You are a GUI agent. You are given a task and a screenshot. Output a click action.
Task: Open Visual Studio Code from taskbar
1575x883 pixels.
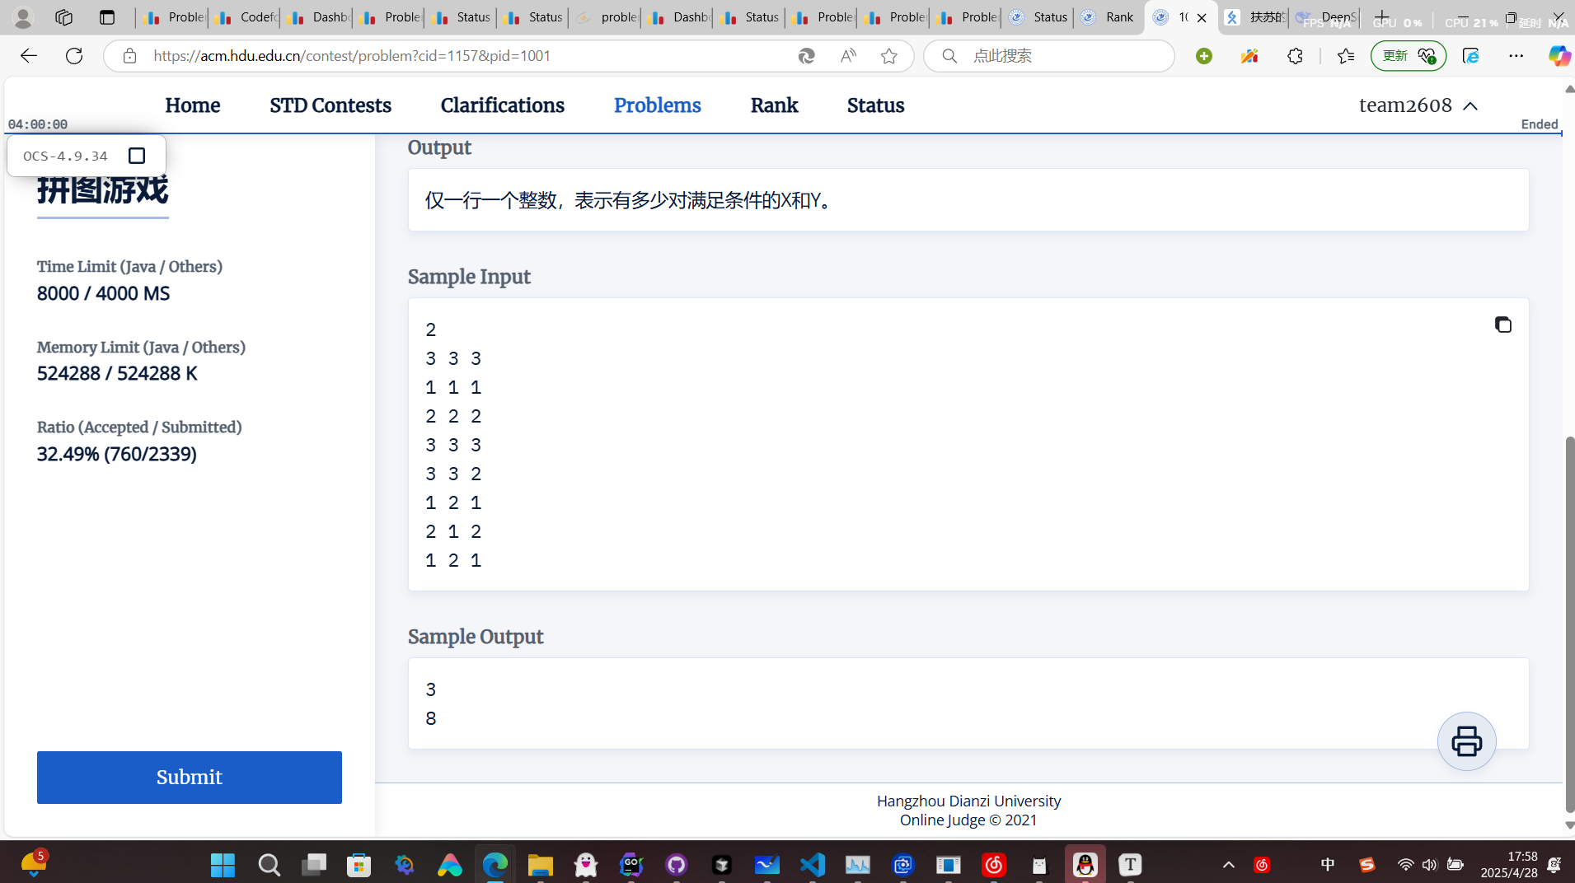813,865
